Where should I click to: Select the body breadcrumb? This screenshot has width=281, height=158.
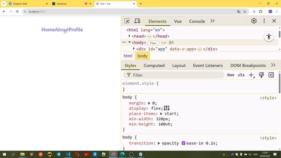point(142,56)
